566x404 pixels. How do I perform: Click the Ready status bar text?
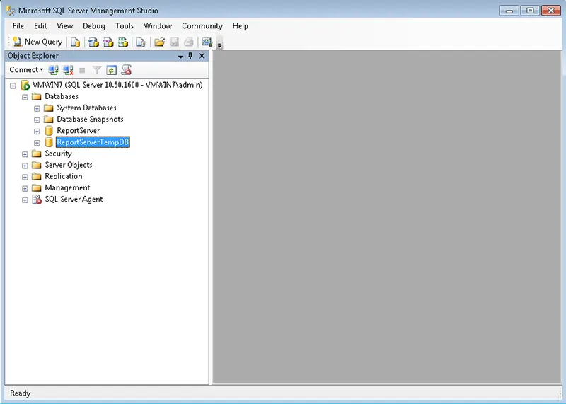(21, 393)
